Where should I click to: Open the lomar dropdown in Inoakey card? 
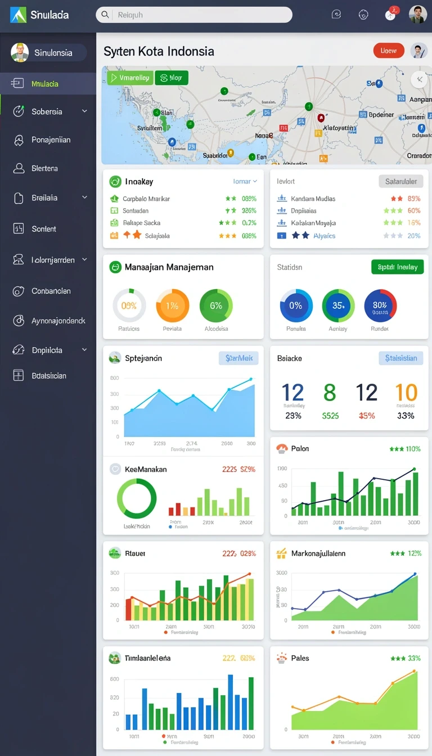click(245, 181)
